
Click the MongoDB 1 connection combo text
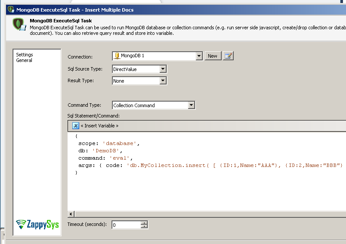(133, 56)
